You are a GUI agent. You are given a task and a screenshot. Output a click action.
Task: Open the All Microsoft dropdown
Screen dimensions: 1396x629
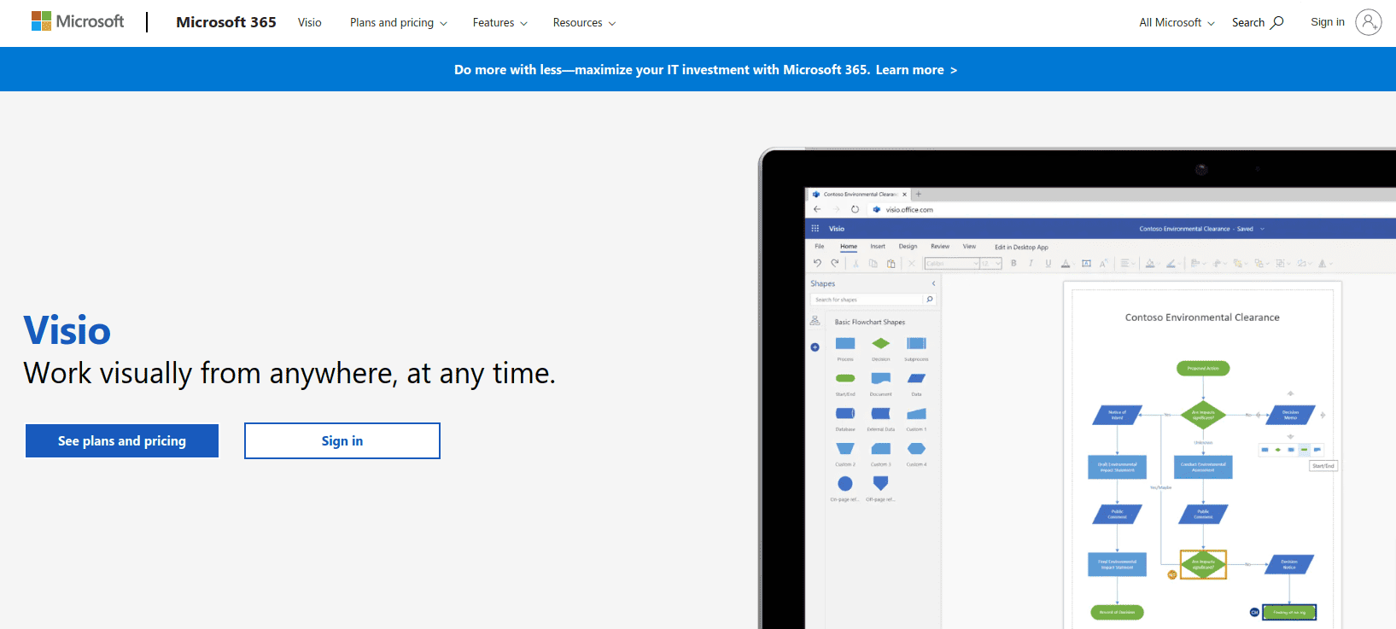(x=1177, y=22)
